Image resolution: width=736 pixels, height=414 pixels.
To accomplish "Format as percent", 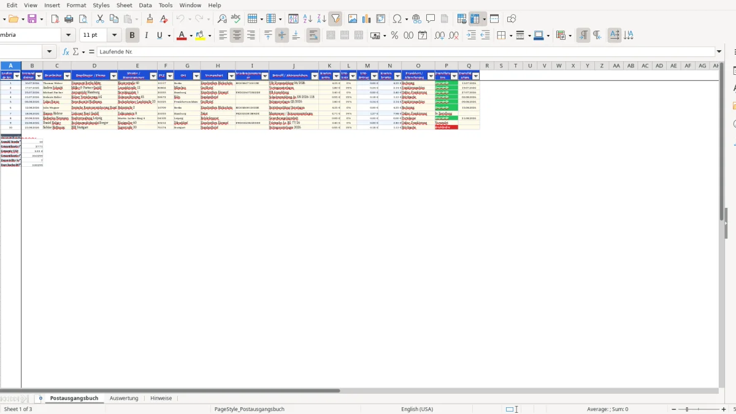I will tap(394, 36).
